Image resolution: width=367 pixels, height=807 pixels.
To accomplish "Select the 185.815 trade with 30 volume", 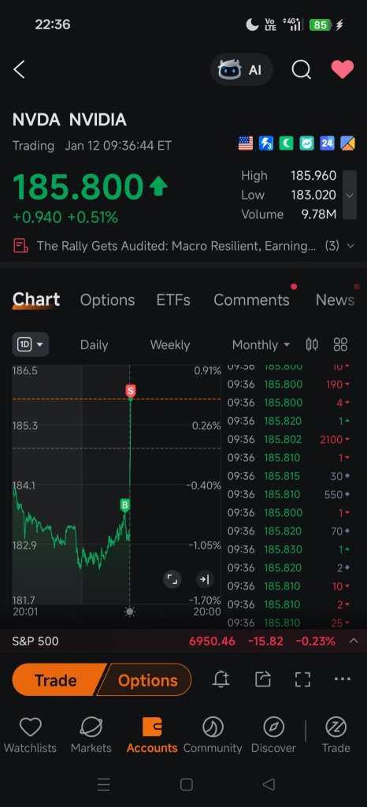I will (x=289, y=476).
